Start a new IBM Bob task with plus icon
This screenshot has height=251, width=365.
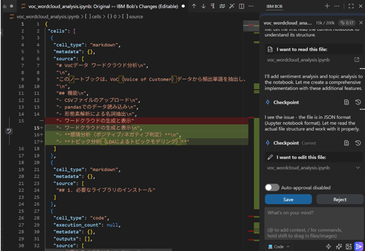pyautogui.click(x=327, y=6)
